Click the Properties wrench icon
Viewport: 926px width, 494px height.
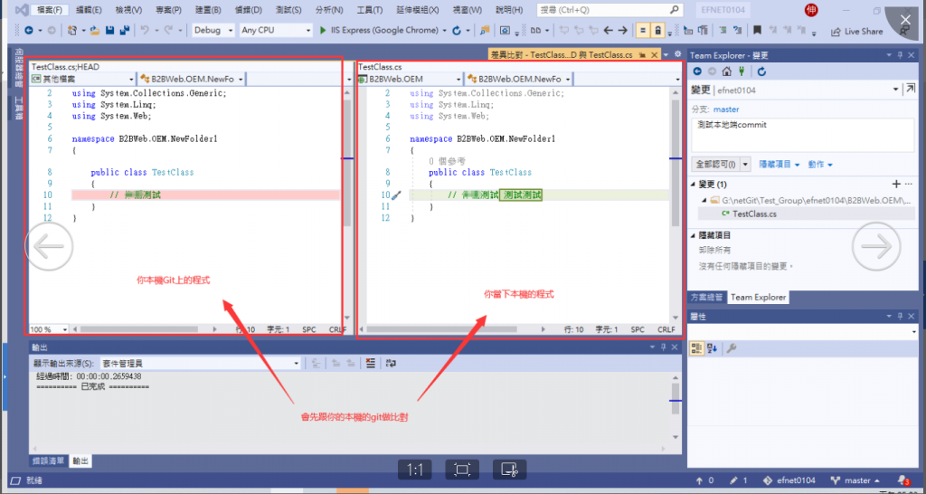[x=731, y=348]
